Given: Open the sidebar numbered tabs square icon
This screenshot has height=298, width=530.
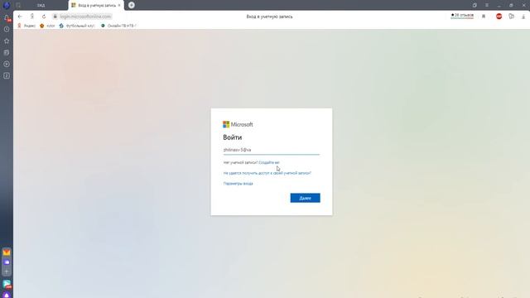Looking at the screenshot, I should (x=7, y=75).
